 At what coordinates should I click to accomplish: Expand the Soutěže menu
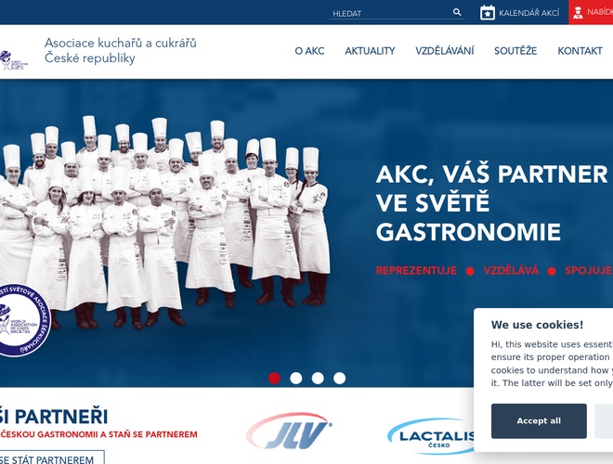coord(515,51)
